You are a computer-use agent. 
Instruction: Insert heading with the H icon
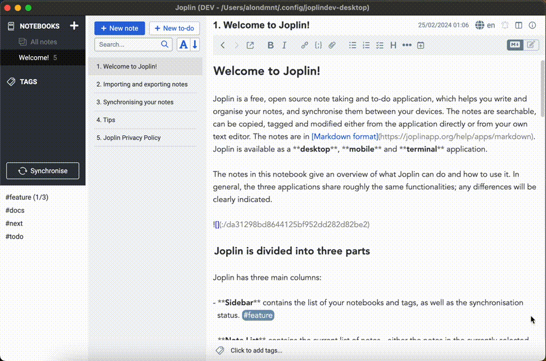(x=393, y=45)
